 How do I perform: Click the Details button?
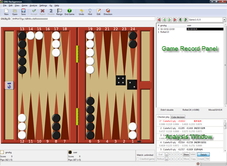tap(204, 154)
